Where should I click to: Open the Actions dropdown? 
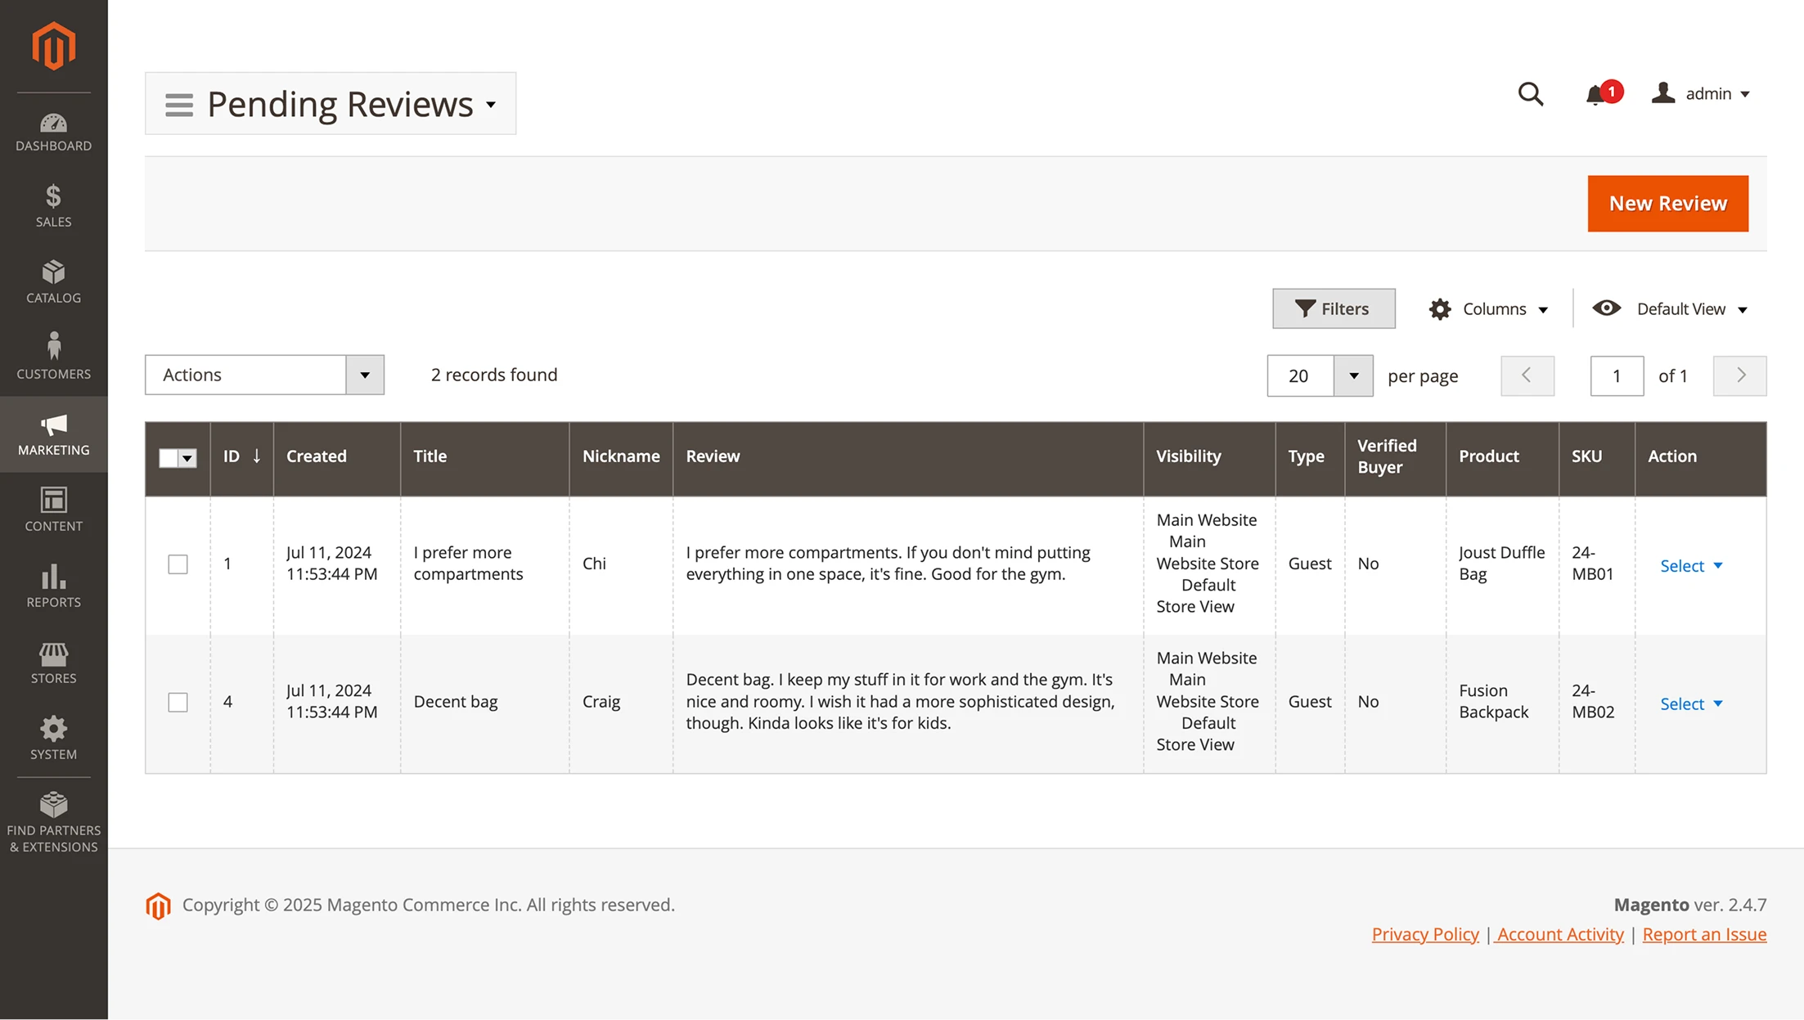click(x=263, y=375)
